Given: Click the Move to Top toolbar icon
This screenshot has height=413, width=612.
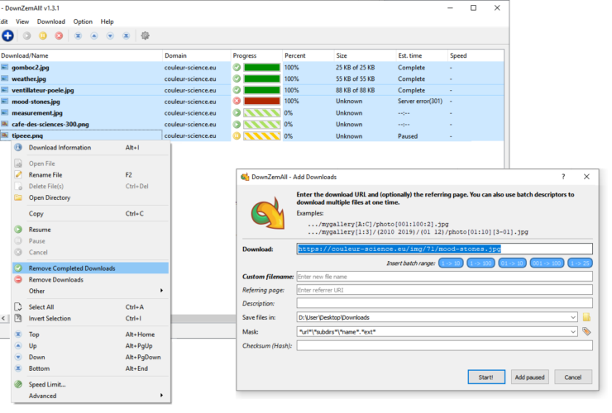Looking at the screenshot, I should [x=78, y=36].
